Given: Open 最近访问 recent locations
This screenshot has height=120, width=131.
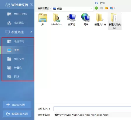Looking at the screenshot, I should pos(18,41).
